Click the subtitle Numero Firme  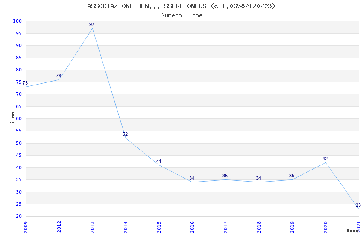click(x=182, y=15)
